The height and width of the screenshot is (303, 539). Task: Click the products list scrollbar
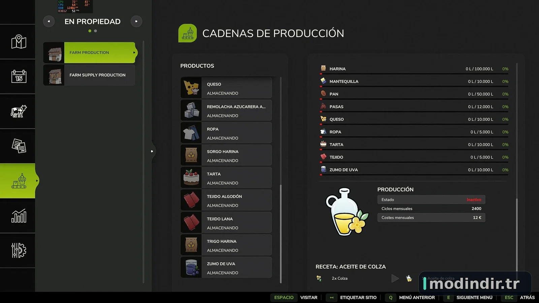(x=281, y=234)
